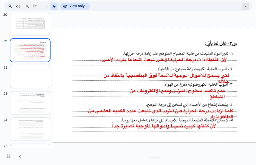256x165 pixels.
Task: Click the search magnifier icon
Action: pyautogui.click(x=10, y=6)
